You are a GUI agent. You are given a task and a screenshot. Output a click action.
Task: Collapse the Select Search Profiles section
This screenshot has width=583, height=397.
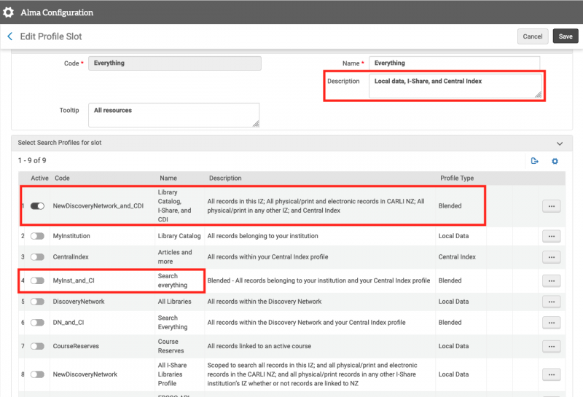pyautogui.click(x=559, y=144)
